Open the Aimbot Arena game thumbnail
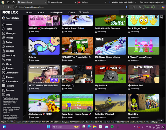Image resolution: width=166 pixels, height=130 pixels. tap(44, 103)
